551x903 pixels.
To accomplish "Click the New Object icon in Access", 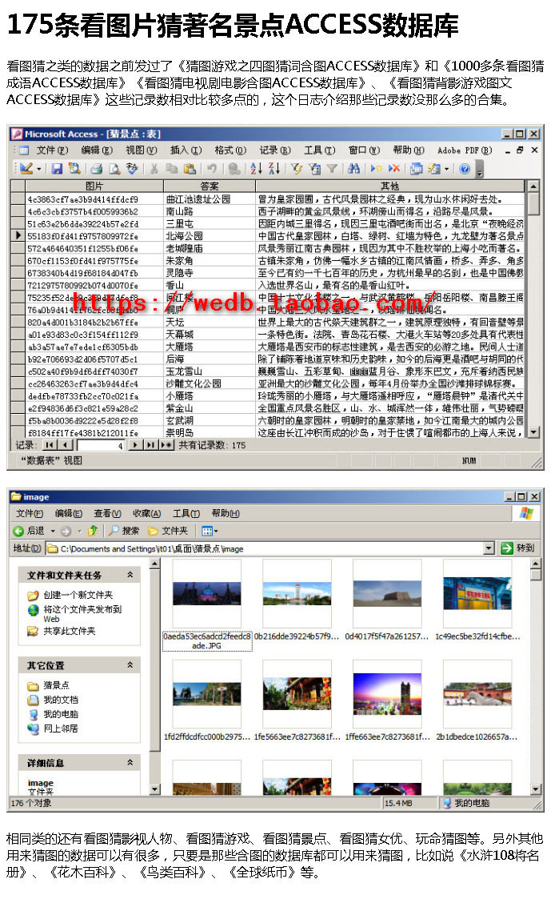I will 435,168.
